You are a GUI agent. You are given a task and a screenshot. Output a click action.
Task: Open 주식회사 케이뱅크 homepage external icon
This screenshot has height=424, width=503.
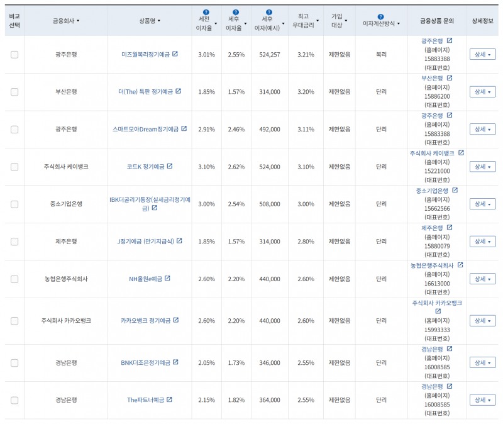(x=461, y=153)
